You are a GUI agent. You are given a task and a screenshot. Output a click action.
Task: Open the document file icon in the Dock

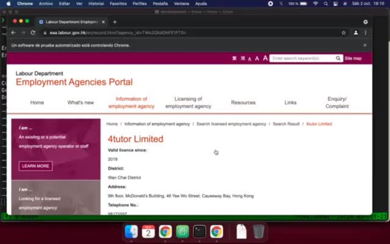(x=241, y=232)
